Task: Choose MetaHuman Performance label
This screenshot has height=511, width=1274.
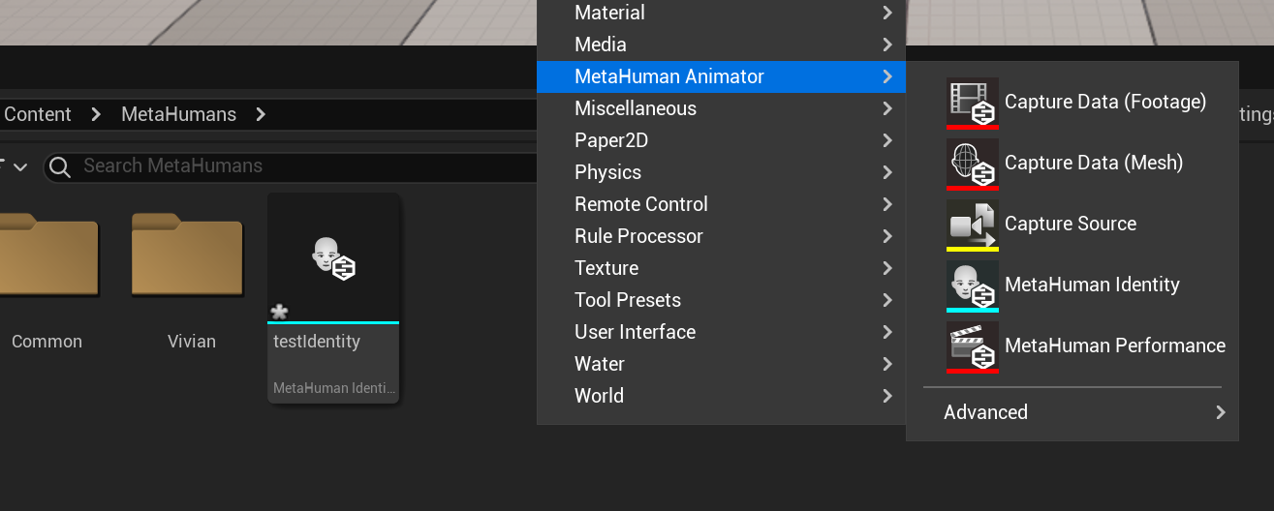Action: [1115, 346]
